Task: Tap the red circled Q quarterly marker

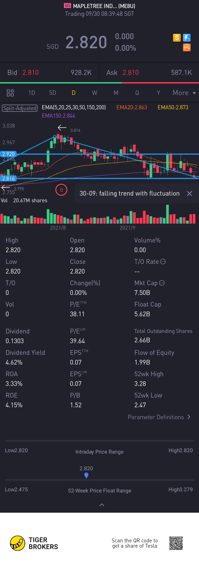Action: pyautogui.click(x=61, y=190)
